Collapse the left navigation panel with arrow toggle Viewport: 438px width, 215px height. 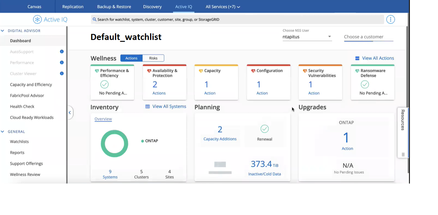(x=70, y=112)
